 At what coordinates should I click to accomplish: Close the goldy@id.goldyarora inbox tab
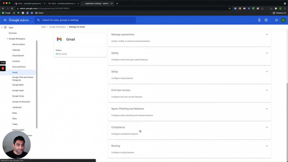click(x=44, y=3)
